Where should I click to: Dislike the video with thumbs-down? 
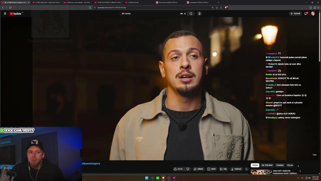188,169
